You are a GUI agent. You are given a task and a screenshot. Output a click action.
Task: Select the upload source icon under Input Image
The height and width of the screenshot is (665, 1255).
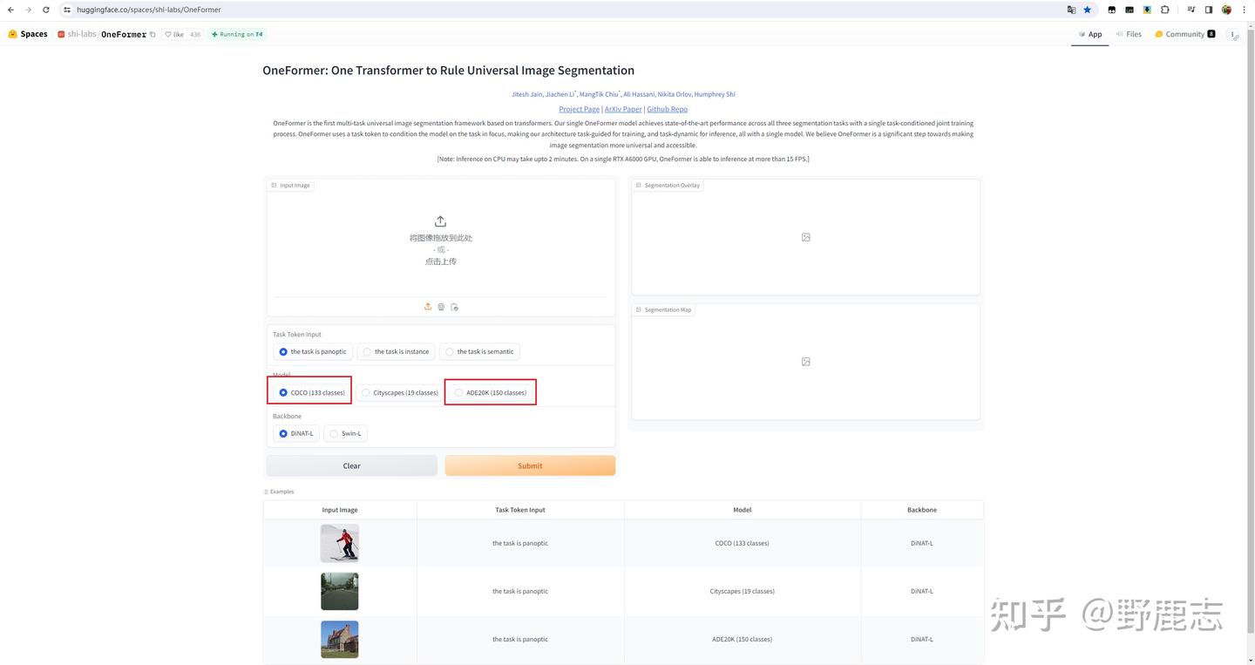point(428,307)
